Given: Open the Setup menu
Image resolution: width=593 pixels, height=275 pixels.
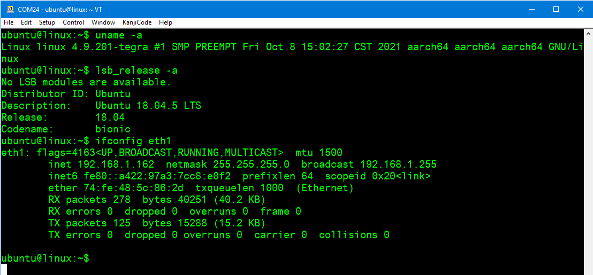Looking at the screenshot, I should click(47, 22).
